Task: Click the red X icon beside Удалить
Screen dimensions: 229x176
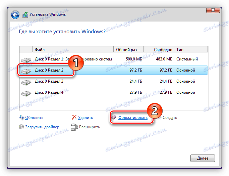Action: coord(74,117)
